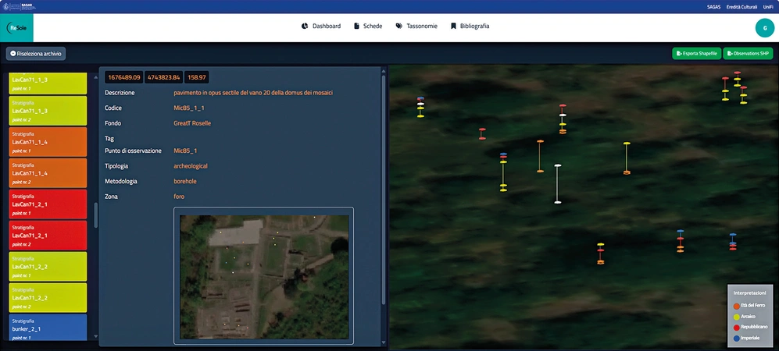The image size is (779, 351).
Task: Click the Observations SHP button
Action: click(x=748, y=54)
